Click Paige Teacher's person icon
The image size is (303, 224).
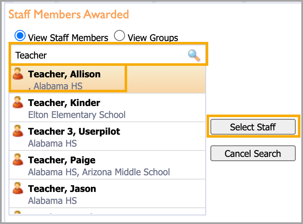(x=18, y=159)
